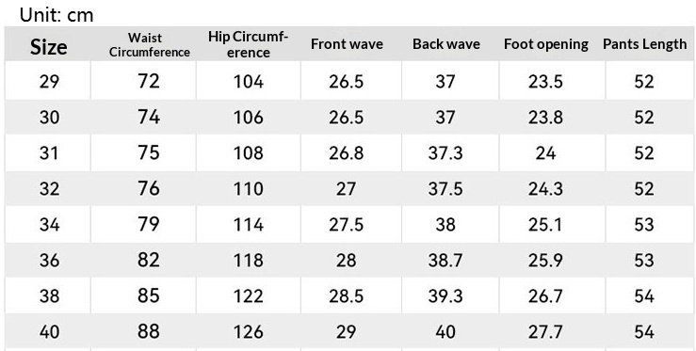Click the 'Unit: cm' label
The image size is (696, 351).
(x=57, y=15)
